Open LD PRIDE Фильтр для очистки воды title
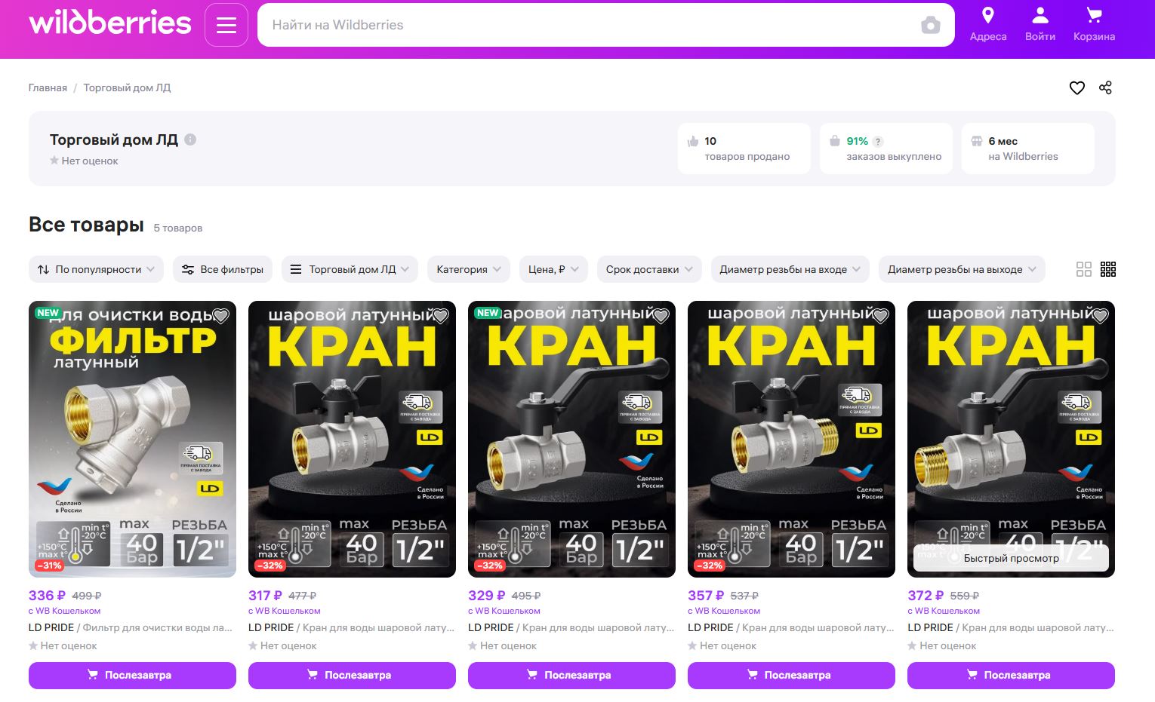Screen dimensions: 1155x702 click(x=131, y=627)
